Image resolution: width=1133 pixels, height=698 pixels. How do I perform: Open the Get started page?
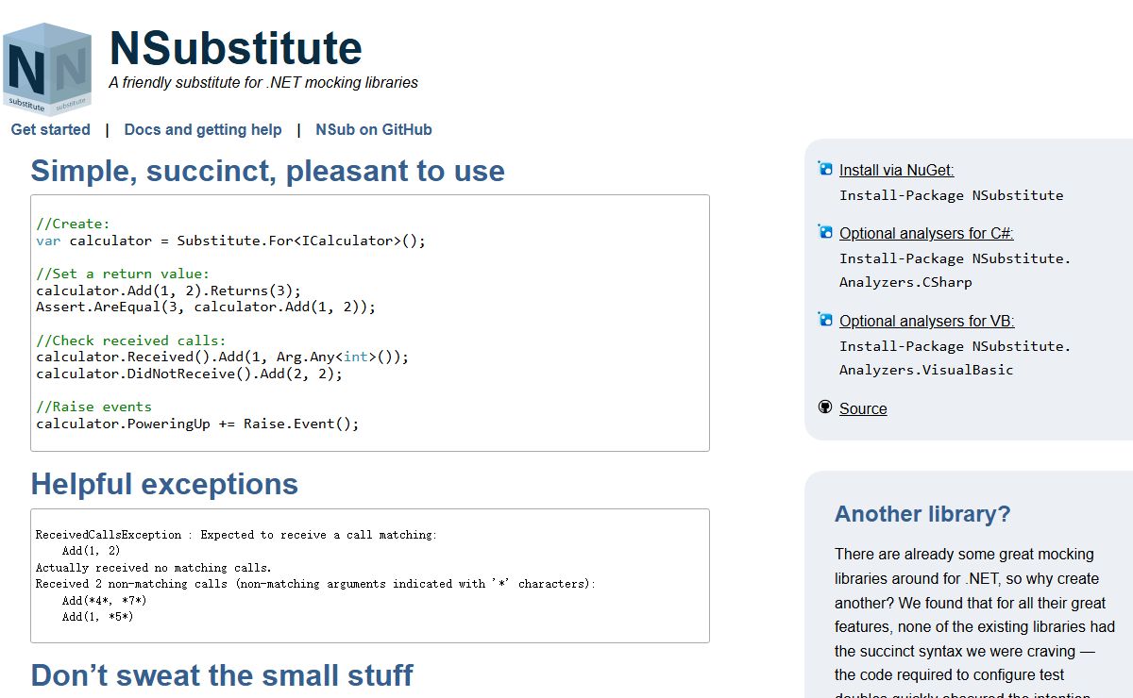click(51, 129)
